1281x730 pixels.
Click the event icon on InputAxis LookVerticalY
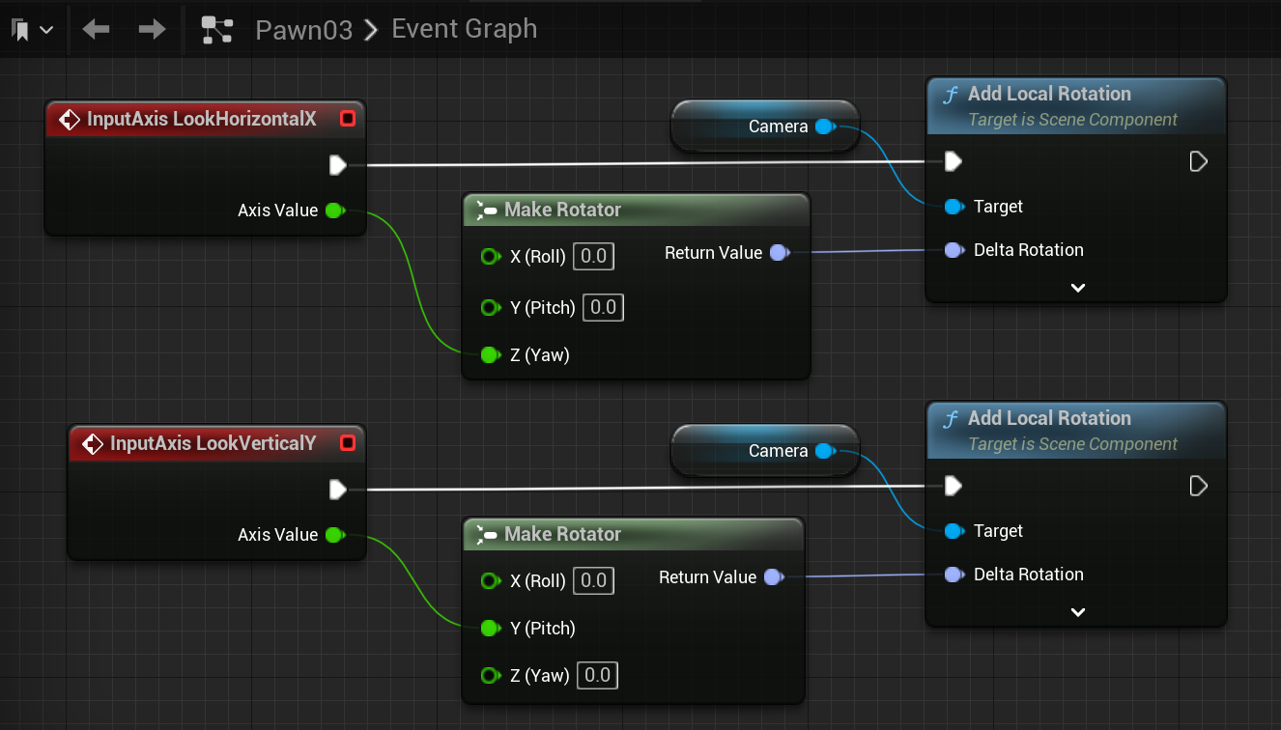point(93,443)
